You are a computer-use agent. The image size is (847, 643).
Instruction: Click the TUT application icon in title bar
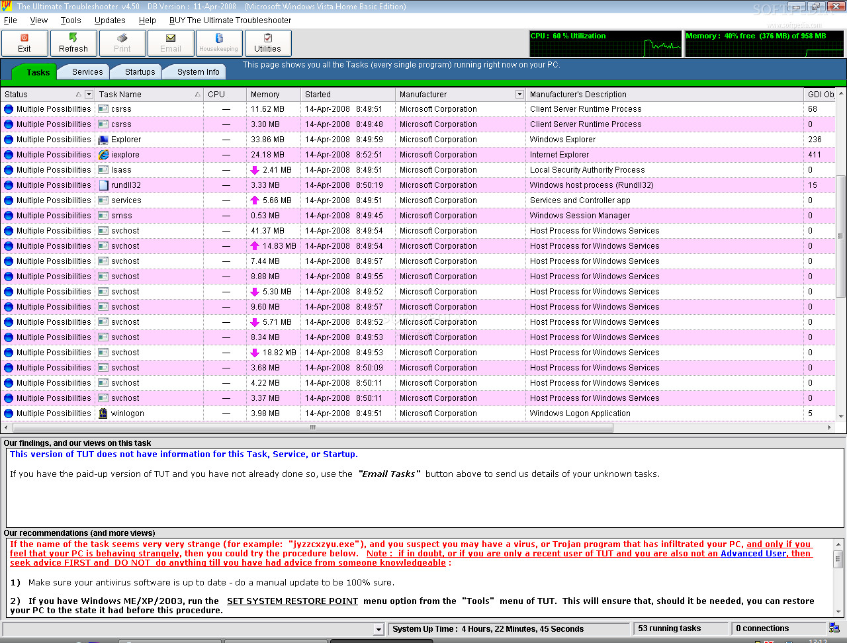coord(7,7)
